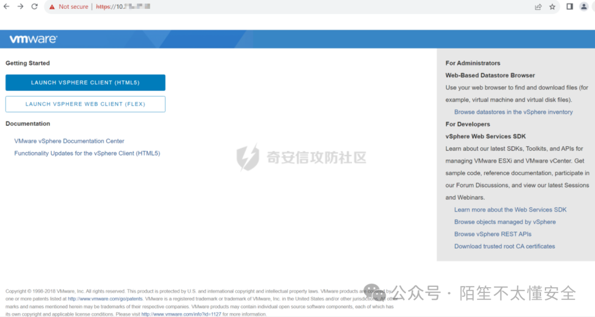595x317 pixels.
Task: Open the vmware.com/go/patents footer link
Action: 105,299
